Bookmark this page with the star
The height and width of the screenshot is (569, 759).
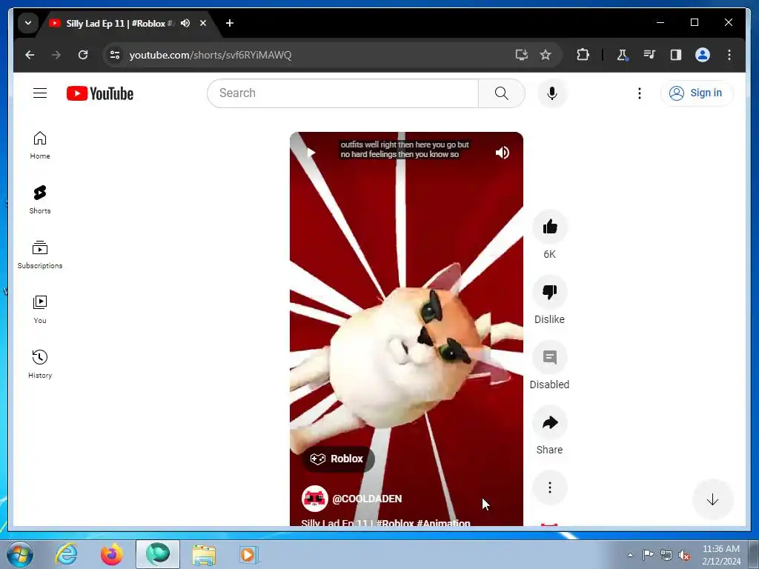click(x=546, y=55)
